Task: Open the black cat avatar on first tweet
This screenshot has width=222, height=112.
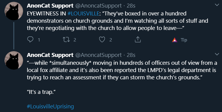Action: tap(14, 11)
